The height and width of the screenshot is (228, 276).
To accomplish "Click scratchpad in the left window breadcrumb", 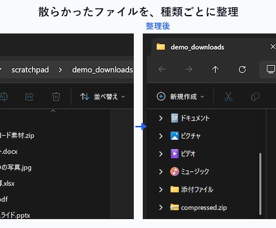I will coord(30,70).
